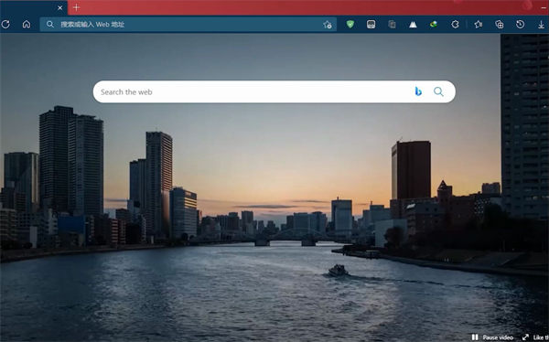
Task: Close the current browser tab
Action: (59, 7)
